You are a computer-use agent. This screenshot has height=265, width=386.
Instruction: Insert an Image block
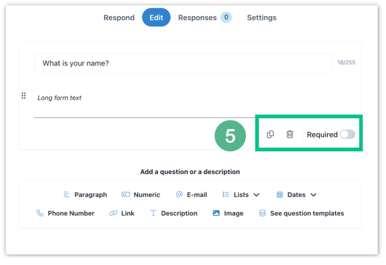click(228, 213)
